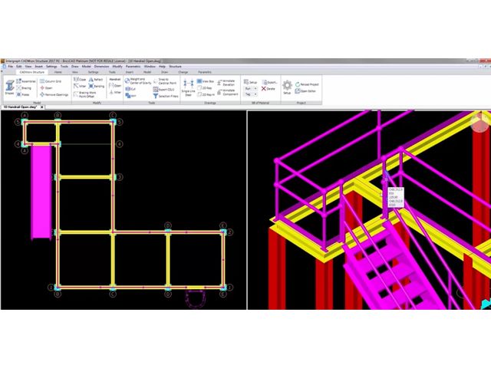The width and height of the screenshot is (491, 368).
Task: Click the Assemblies icon
Action: click(x=26, y=80)
